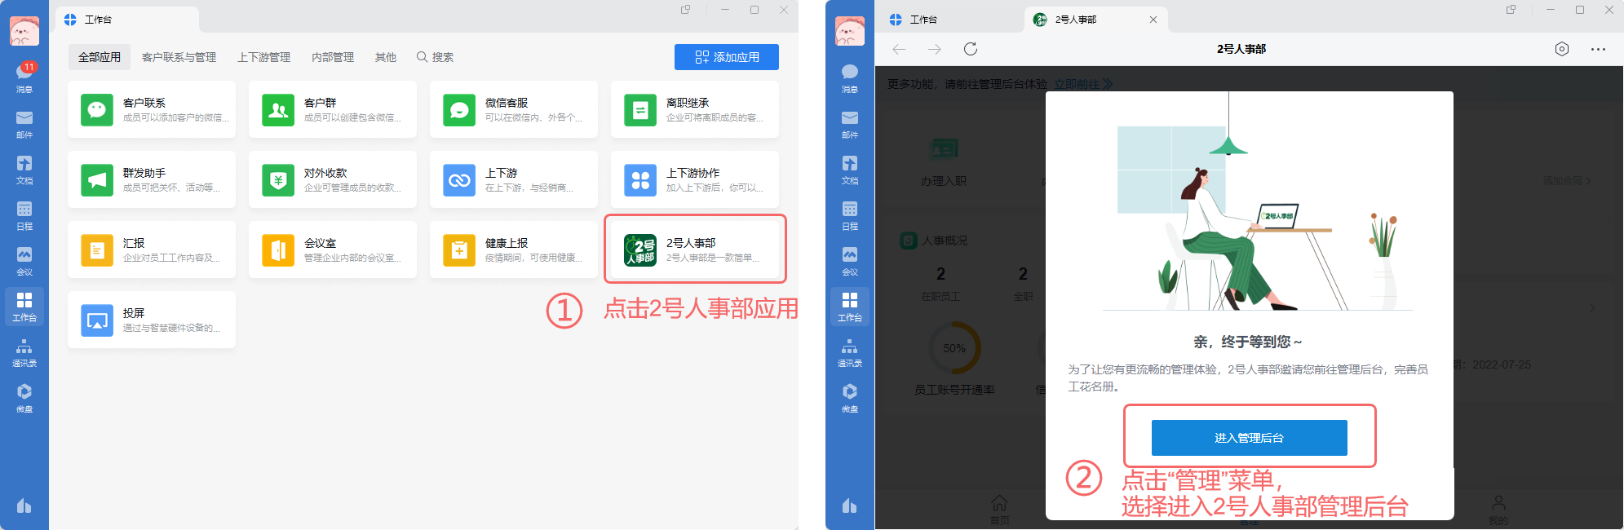Select 工作台 in the left window sidebar
1624x530 pixels.
coord(24,307)
